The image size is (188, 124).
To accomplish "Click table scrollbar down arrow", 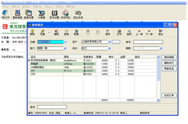I will tap(158, 100).
